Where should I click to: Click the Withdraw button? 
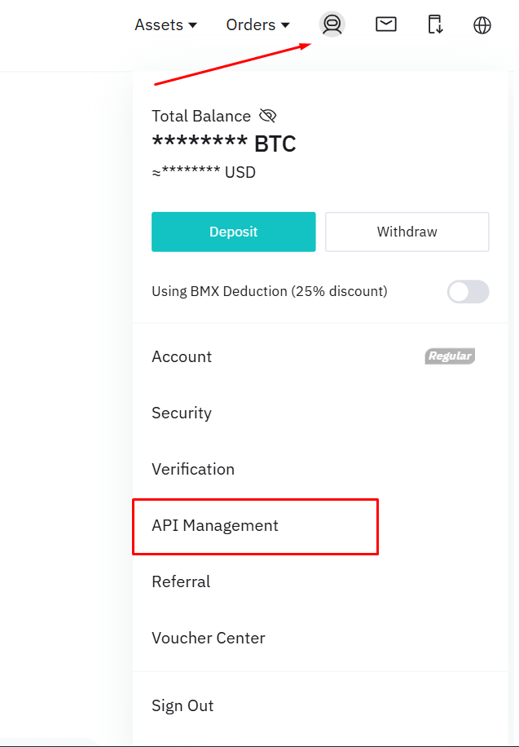click(407, 232)
